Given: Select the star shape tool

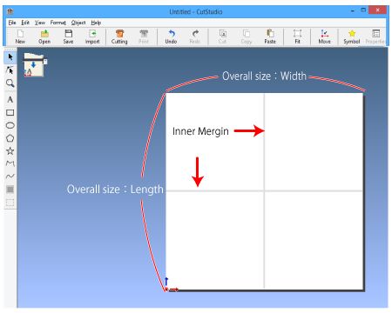Looking at the screenshot, I should point(10,150).
